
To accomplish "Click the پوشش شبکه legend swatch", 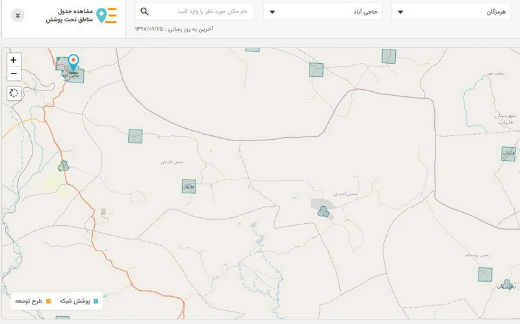I will point(96,301).
